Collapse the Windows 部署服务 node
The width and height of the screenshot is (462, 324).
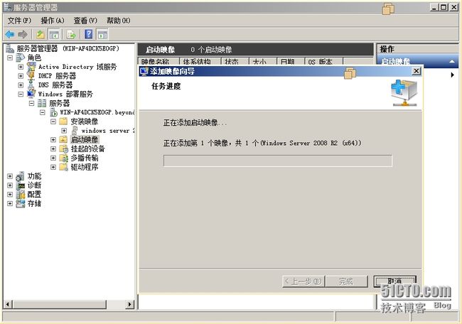click(x=21, y=94)
